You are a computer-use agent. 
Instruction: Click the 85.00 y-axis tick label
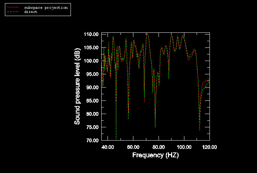click(92, 100)
